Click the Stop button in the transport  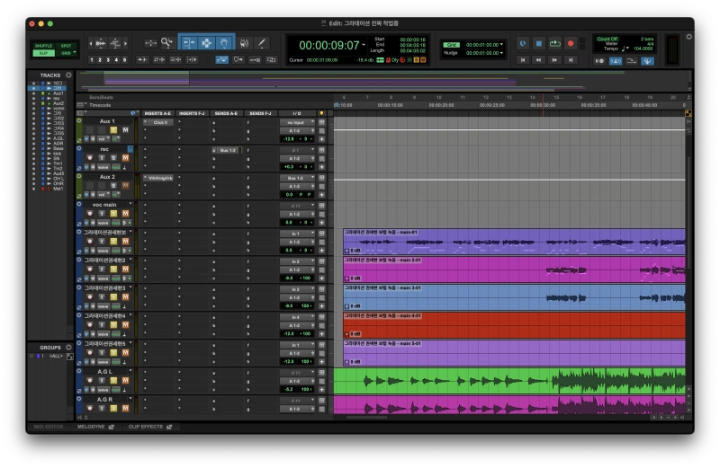click(538, 43)
